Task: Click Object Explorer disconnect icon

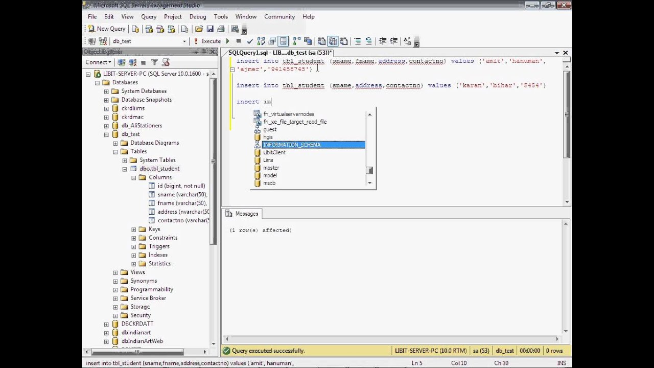Action: click(x=132, y=62)
